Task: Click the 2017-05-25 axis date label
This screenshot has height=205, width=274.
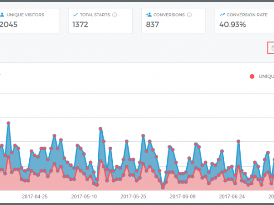Action: point(133,197)
